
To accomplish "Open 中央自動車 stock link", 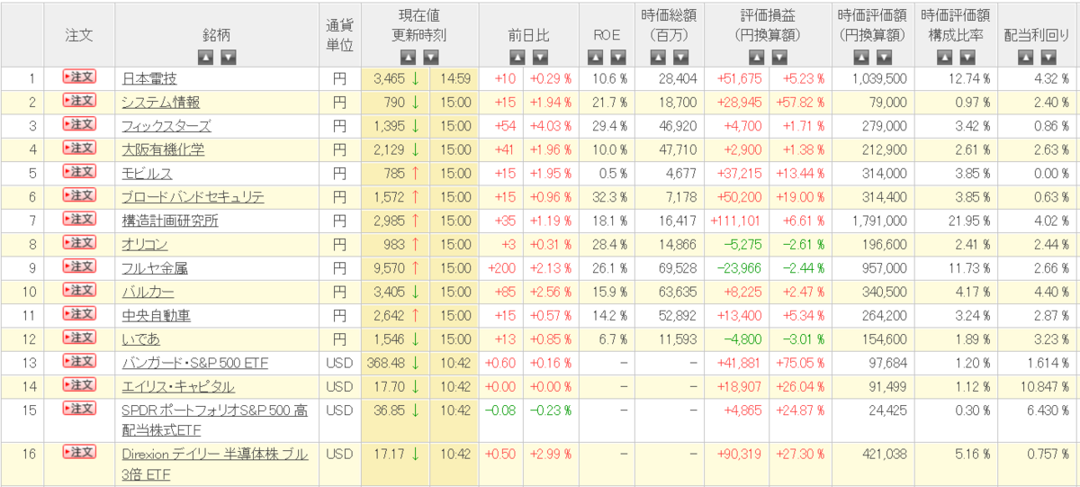I will pyautogui.click(x=156, y=315).
